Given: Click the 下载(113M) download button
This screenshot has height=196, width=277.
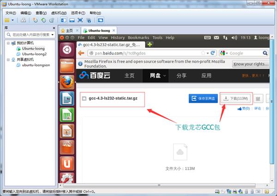Looking at the screenshot, I should (236, 98).
